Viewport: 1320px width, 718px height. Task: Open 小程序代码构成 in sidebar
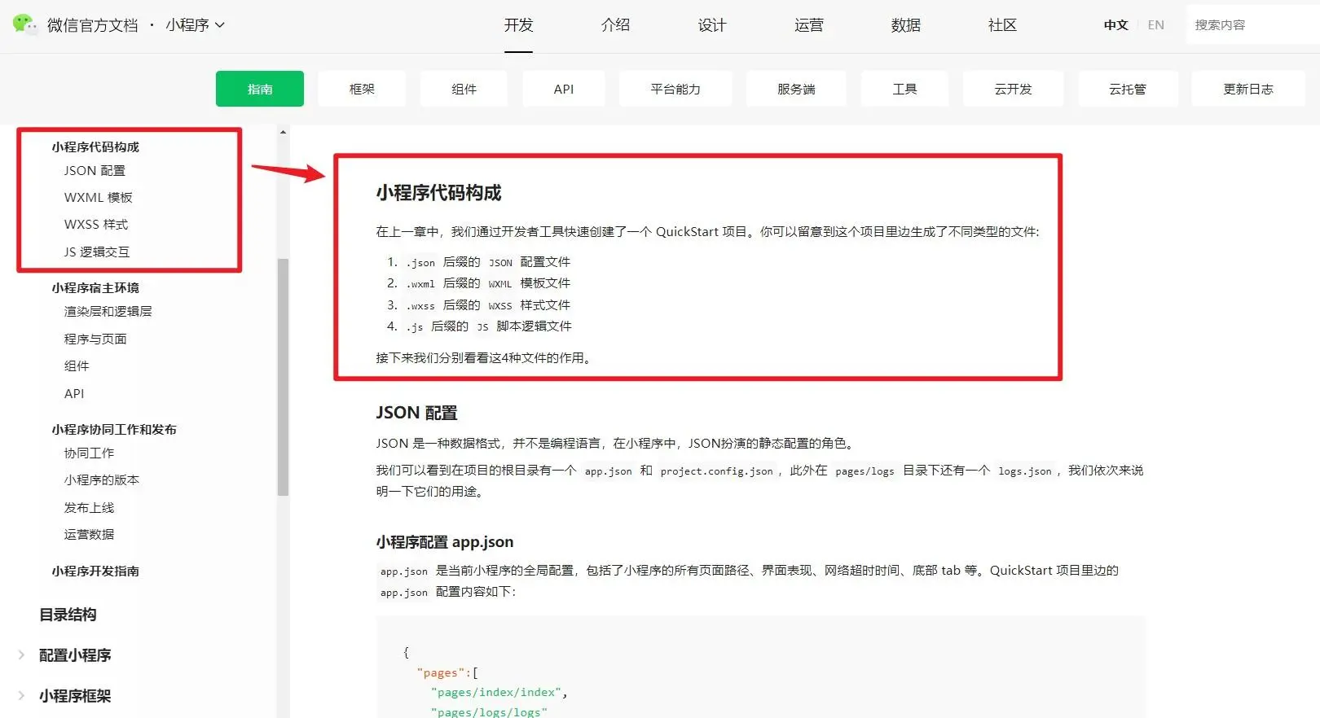tap(95, 147)
